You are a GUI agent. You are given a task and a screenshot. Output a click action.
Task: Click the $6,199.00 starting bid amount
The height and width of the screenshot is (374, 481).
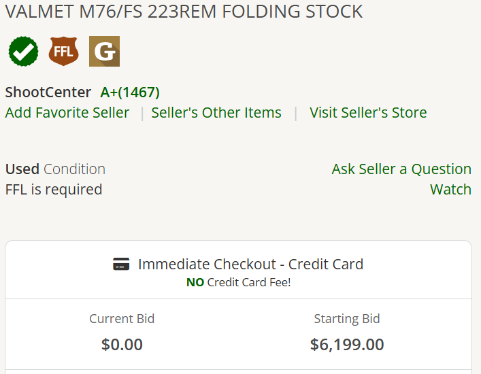(x=347, y=344)
